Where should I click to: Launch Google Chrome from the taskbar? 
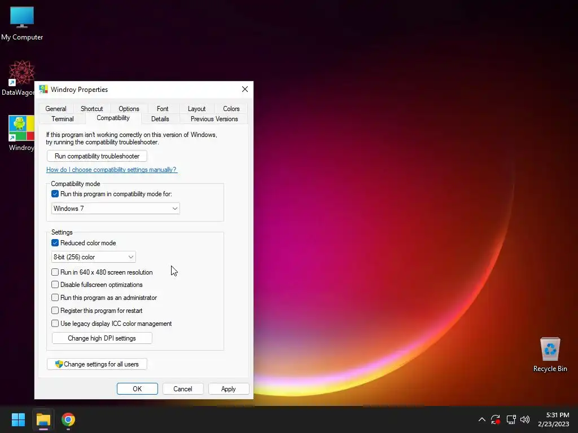pyautogui.click(x=68, y=419)
